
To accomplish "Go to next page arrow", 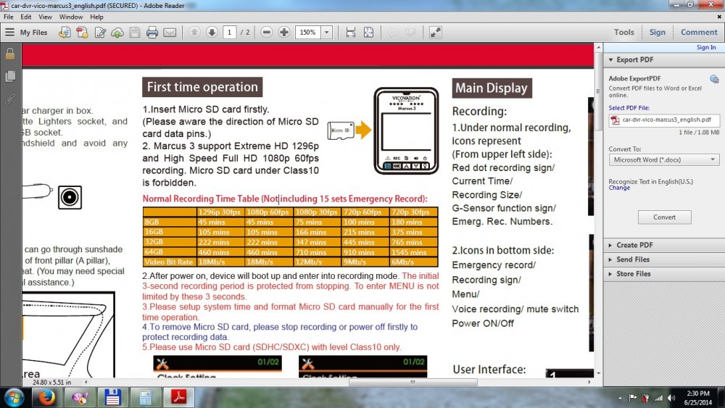I will tap(212, 33).
